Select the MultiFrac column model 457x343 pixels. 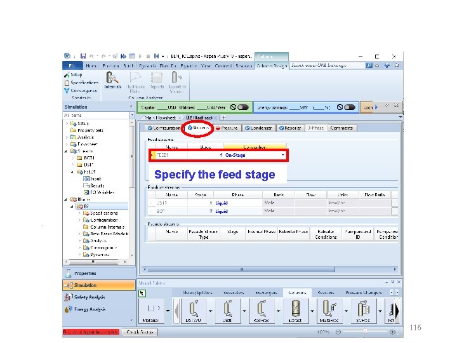click(x=329, y=311)
